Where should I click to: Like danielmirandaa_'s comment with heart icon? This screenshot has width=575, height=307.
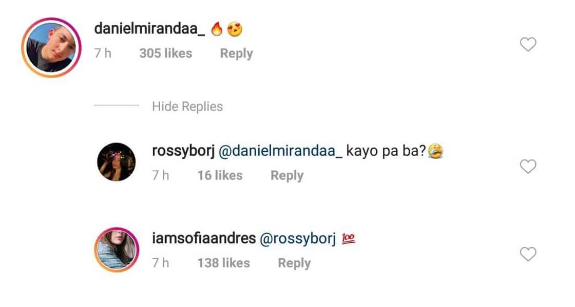528,44
